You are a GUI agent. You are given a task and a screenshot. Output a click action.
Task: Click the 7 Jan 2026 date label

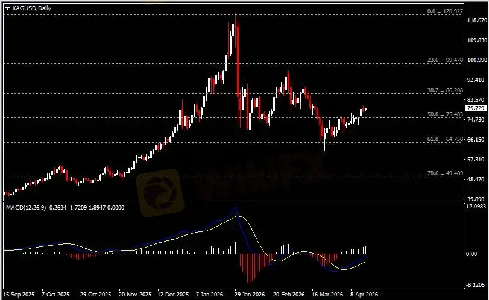[x=210, y=295]
